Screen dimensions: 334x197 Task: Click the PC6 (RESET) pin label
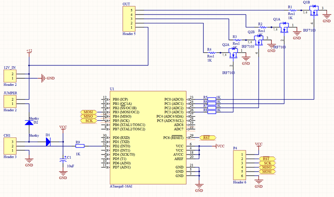tap(173, 138)
